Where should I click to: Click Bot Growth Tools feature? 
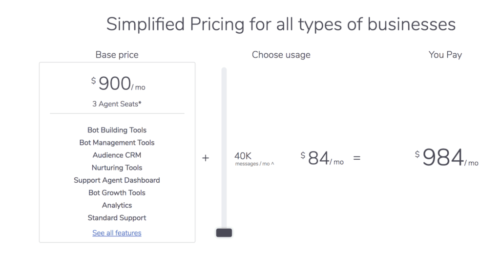(117, 193)
